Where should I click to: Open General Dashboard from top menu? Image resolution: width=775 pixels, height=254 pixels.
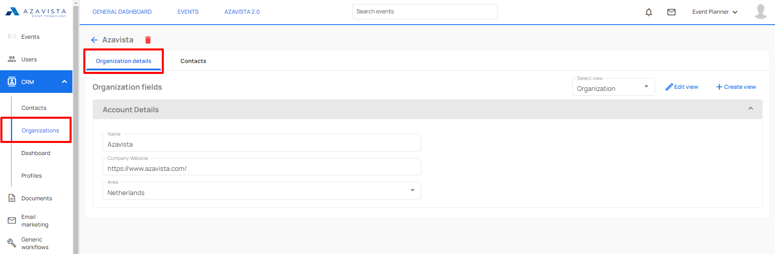coord(122,12)
